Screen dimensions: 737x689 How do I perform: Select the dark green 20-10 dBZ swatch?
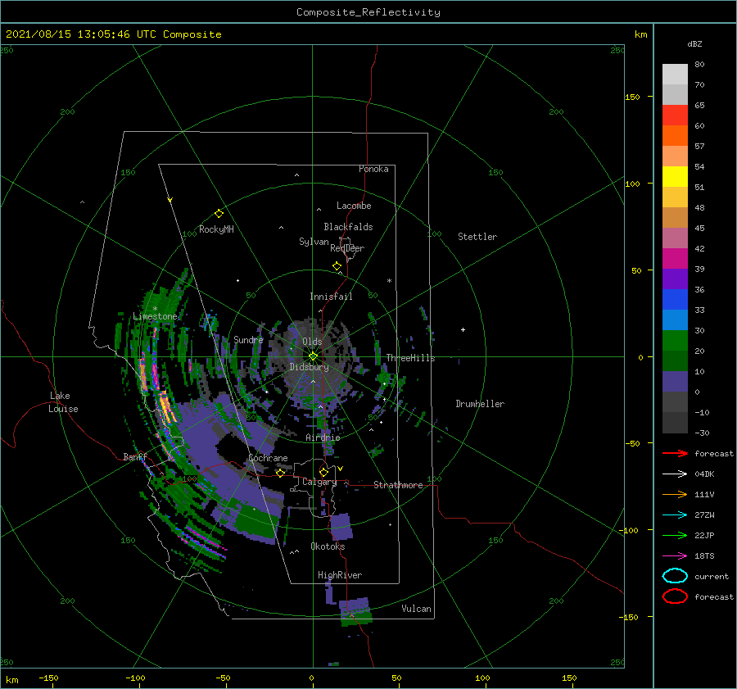(675, 360)
